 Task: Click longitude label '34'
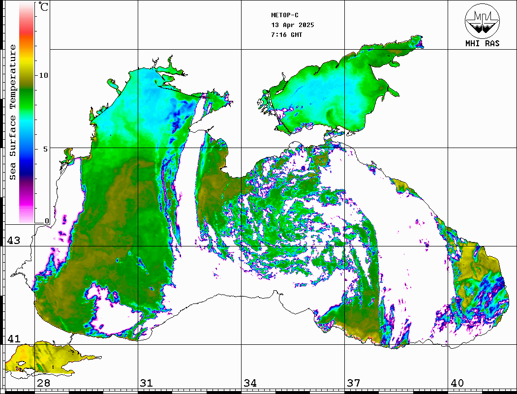pos(250,383)
